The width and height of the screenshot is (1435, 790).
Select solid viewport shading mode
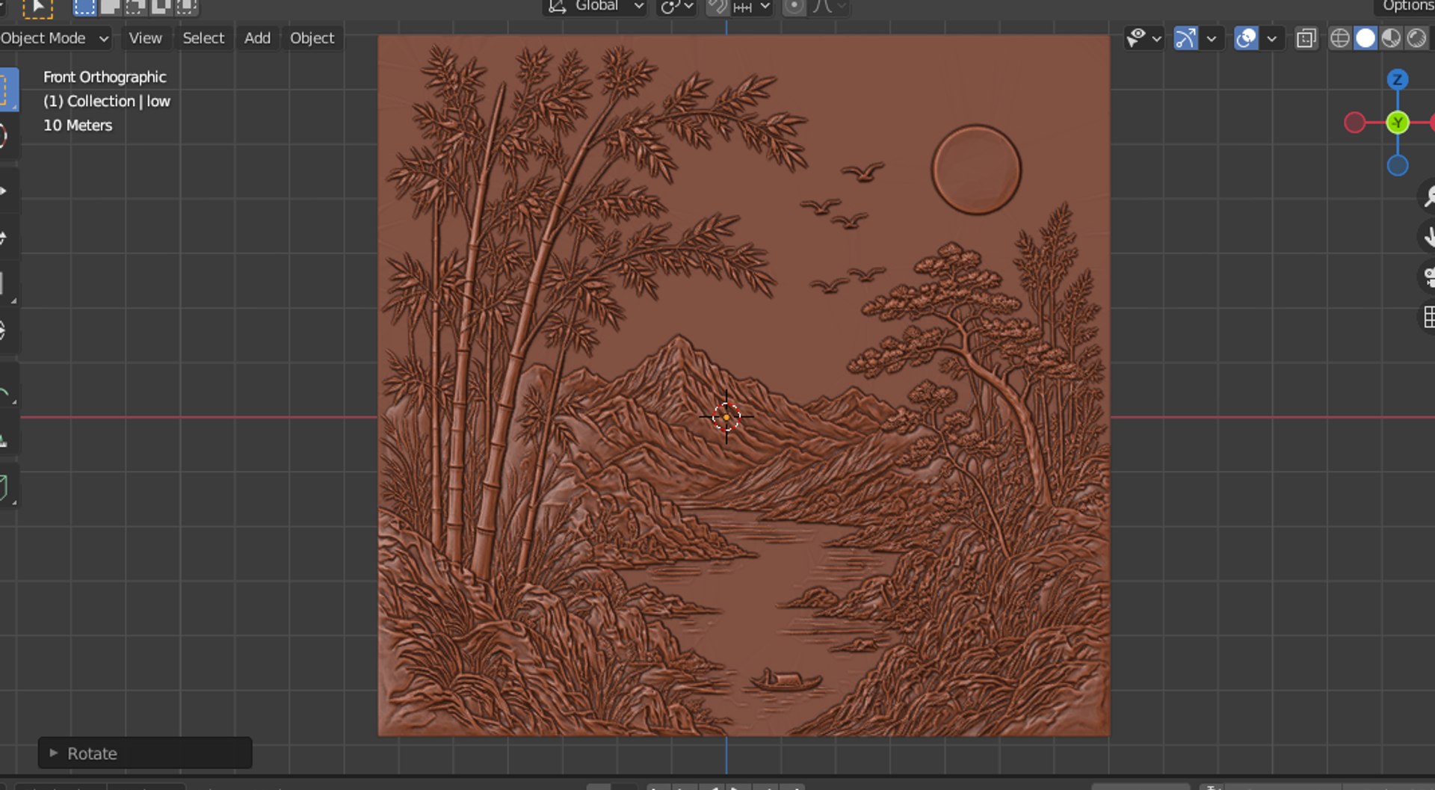(x=1365, y=38)
